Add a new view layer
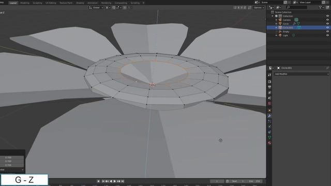Screen dimensions: 331x186 pyautogui.click(x=323, y=2)
